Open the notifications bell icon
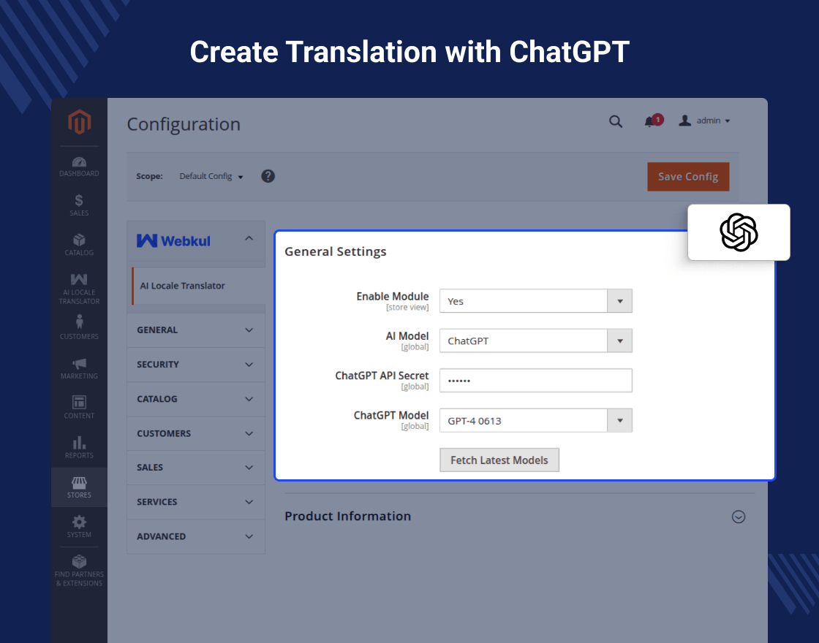Screen dimensions: 819x643 pyautogui.click(x=650, y=121)
